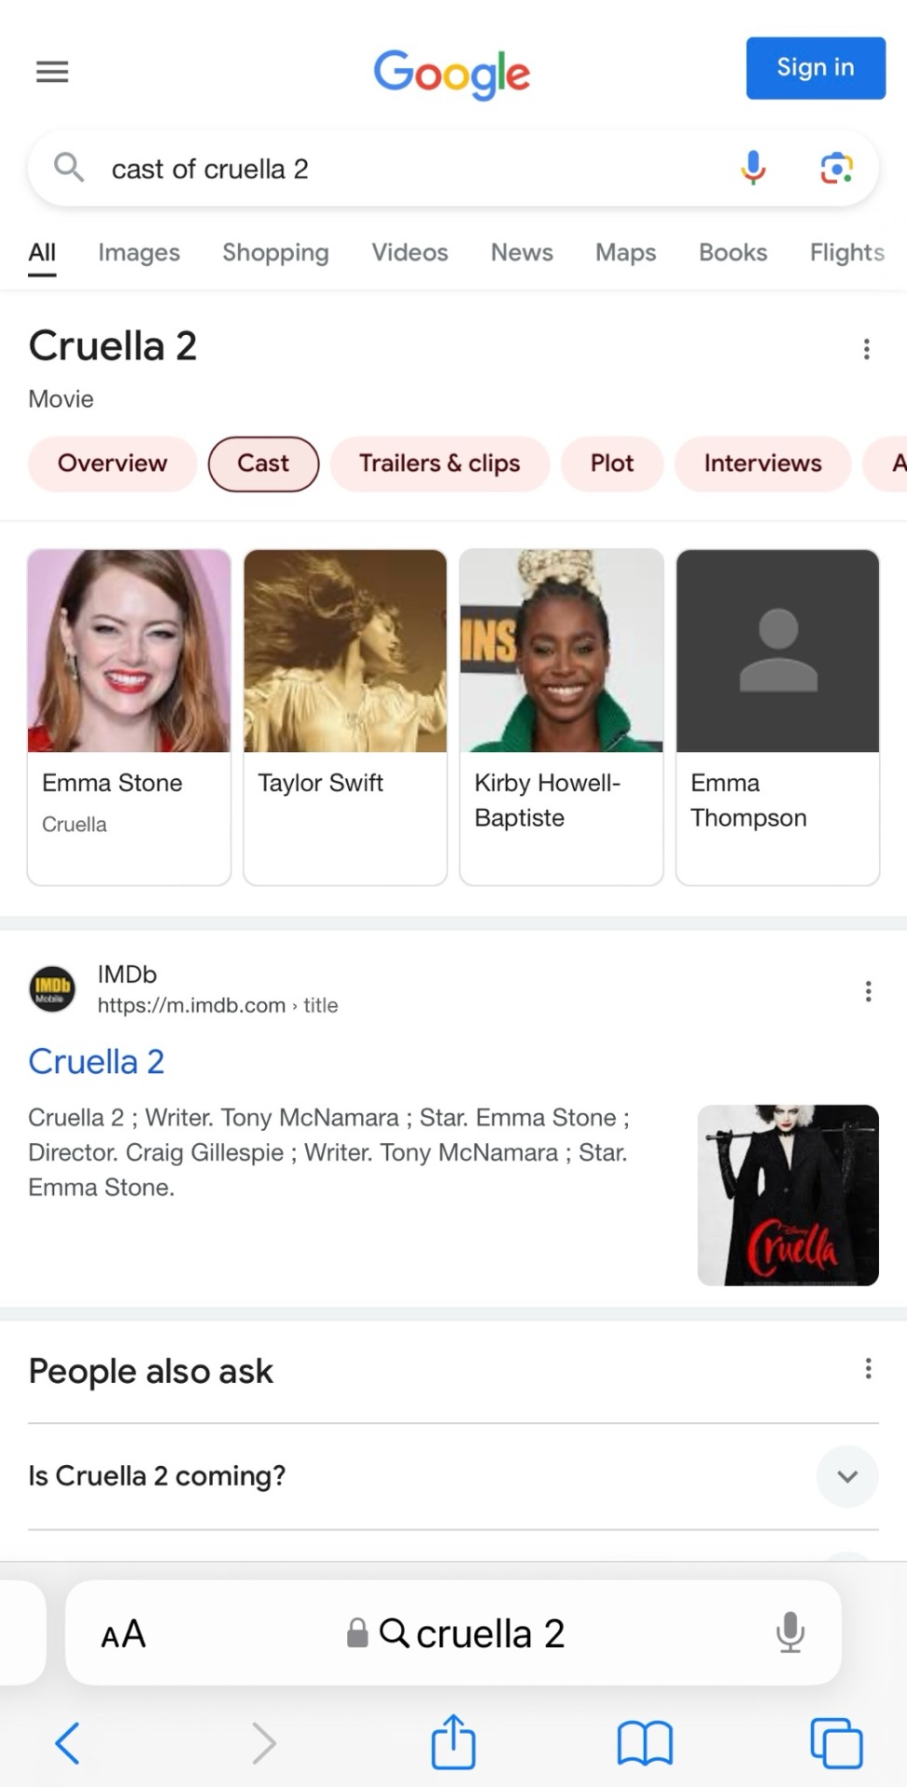Open the Cruella 2 IMDb link
907x1787 pixels.
(x=96, y=1062)
